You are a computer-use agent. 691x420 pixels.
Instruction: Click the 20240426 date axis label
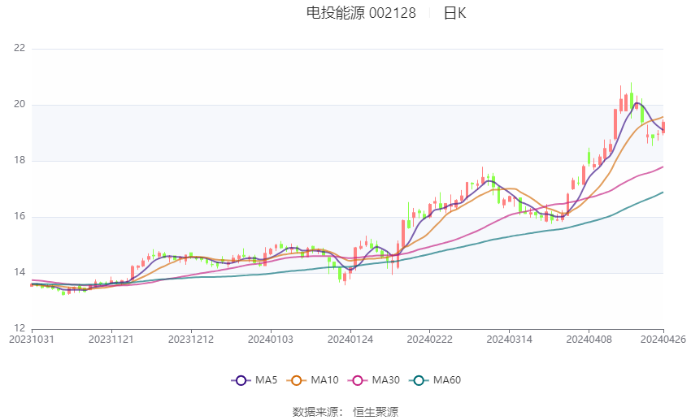pyautogui.click(x=663, y=340)
